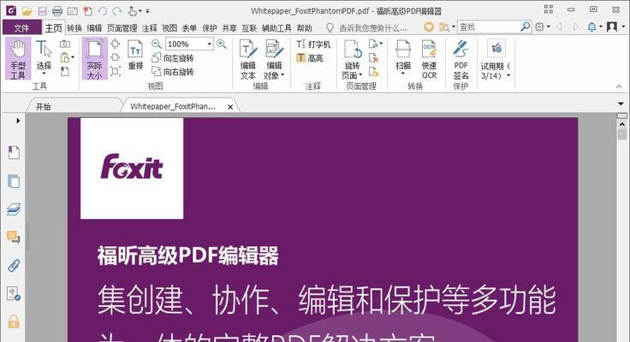The width and height of the screenshot is (630, 342).
Task: Open the Pages thumbnail panel in sidebar
Action: coord(14,181)
